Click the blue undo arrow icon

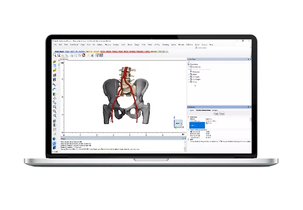pyautogui.click(x=54, y=85)
